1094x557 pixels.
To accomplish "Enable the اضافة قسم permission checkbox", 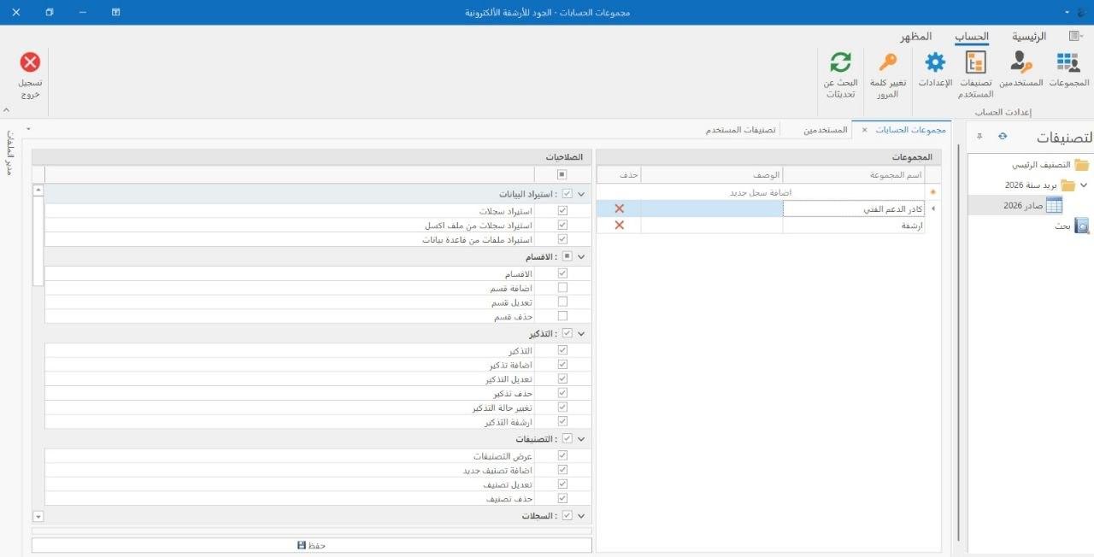I will [562, 288].
